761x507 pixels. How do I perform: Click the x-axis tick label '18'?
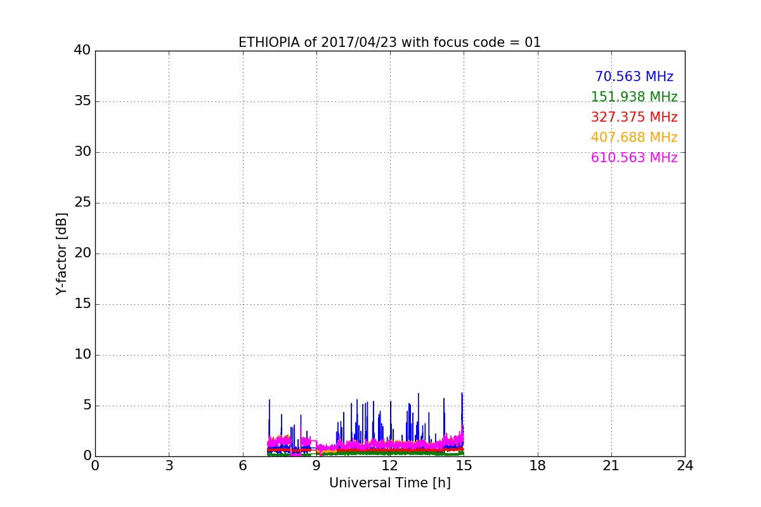click(538, 466)
